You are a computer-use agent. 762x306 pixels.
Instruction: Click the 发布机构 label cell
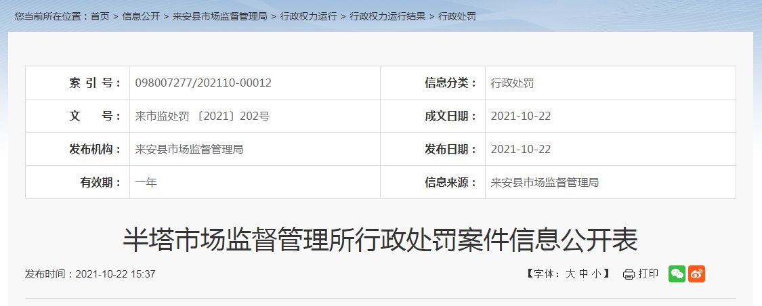[x=78, y=149]
